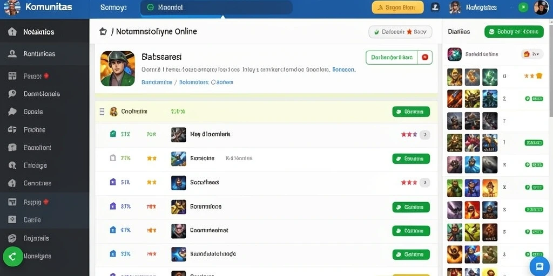Click the Komunitas logo avatar
The height and width of the screenshot is (276, 553).
[x=11, y=8]
